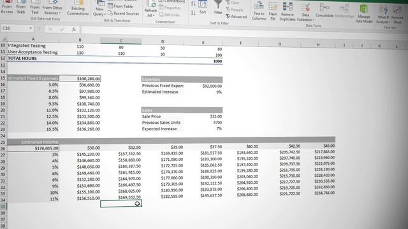Image resolution: width=408 pixels, height=229 pixels.
Task: Sort ascending A to Z
Action: [193, 4]
